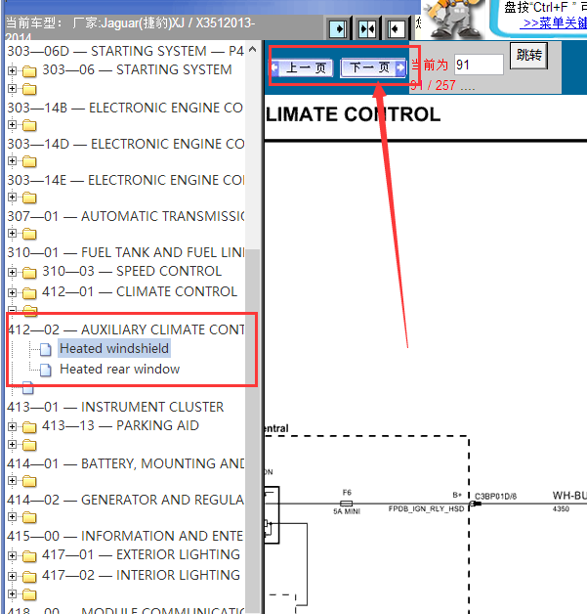Select 417—01 — EXTERIOR LIGHTING label
The height and width of the screenshot is (614, 587).
tap(141, 554)
